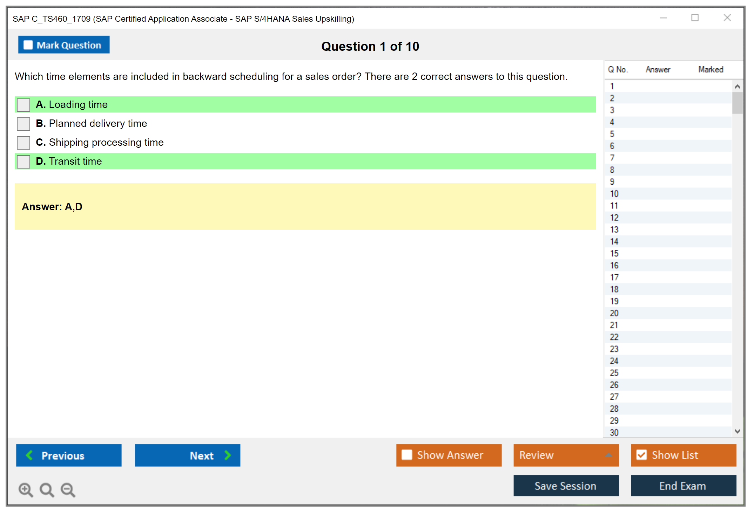This screenshot has height=515, width=754.
Task: Click the zoom in magnifier icon
Action: tap(25, 489)
